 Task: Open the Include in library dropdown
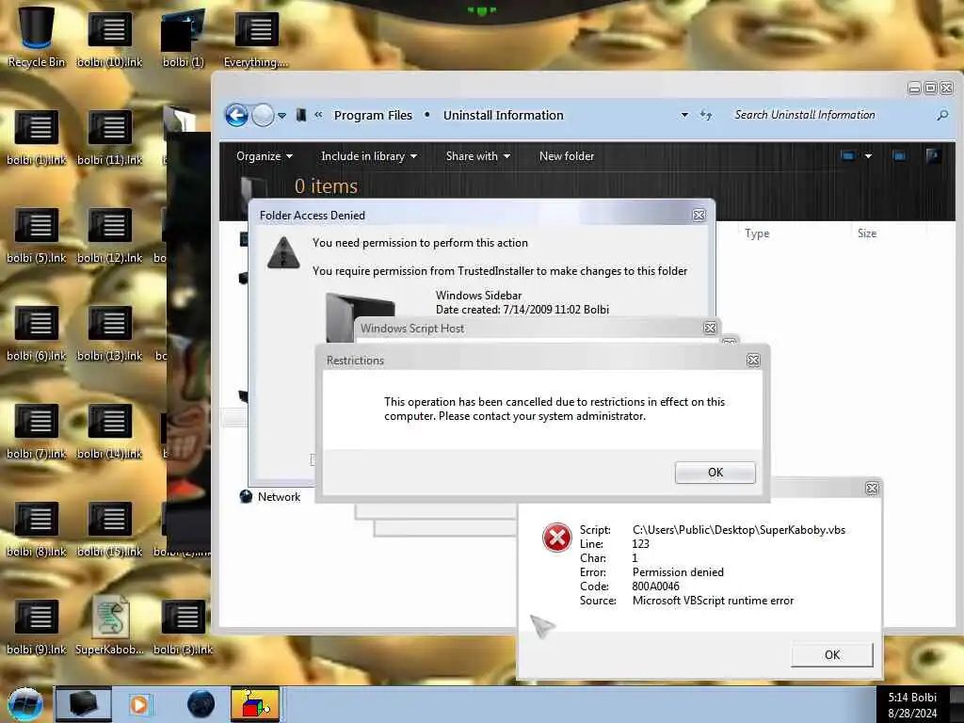[369, 156]
